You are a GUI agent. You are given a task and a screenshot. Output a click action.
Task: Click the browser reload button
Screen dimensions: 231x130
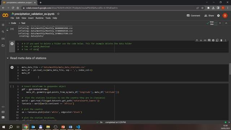click(13, 8)
